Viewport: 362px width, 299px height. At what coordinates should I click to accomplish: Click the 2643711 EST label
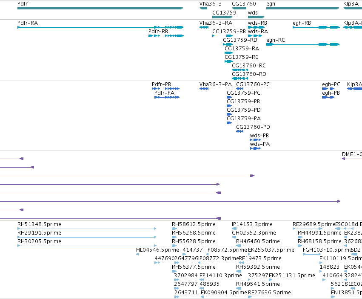[186, 293]
